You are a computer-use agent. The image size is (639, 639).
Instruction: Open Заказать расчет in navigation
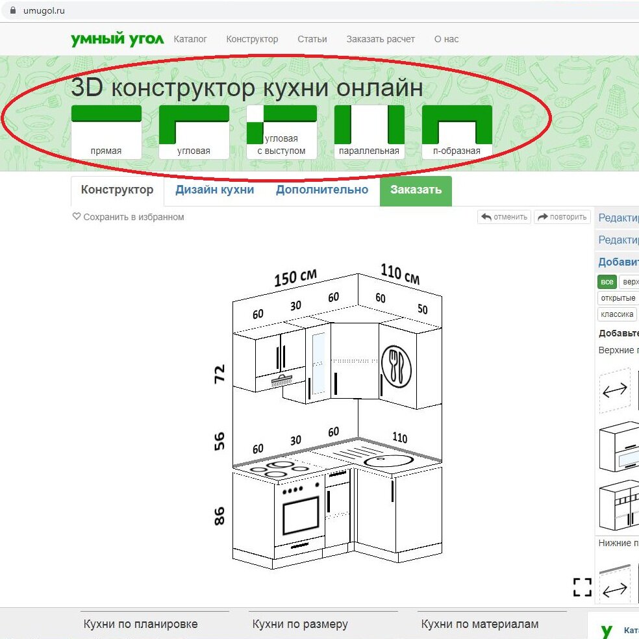pos(381,39)
